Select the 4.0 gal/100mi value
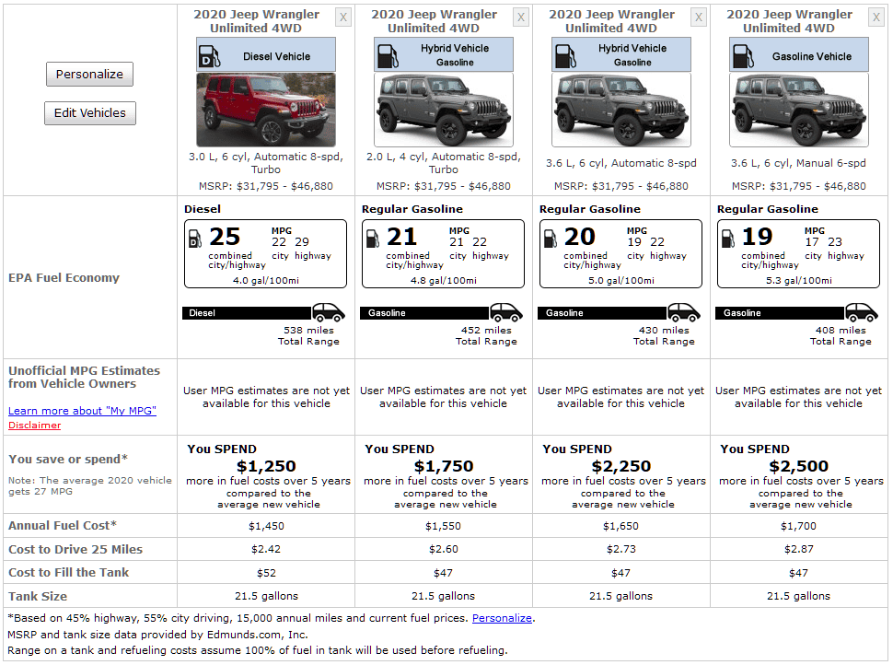Viewport: 893px width, 665px height. (x=265, y=280)
